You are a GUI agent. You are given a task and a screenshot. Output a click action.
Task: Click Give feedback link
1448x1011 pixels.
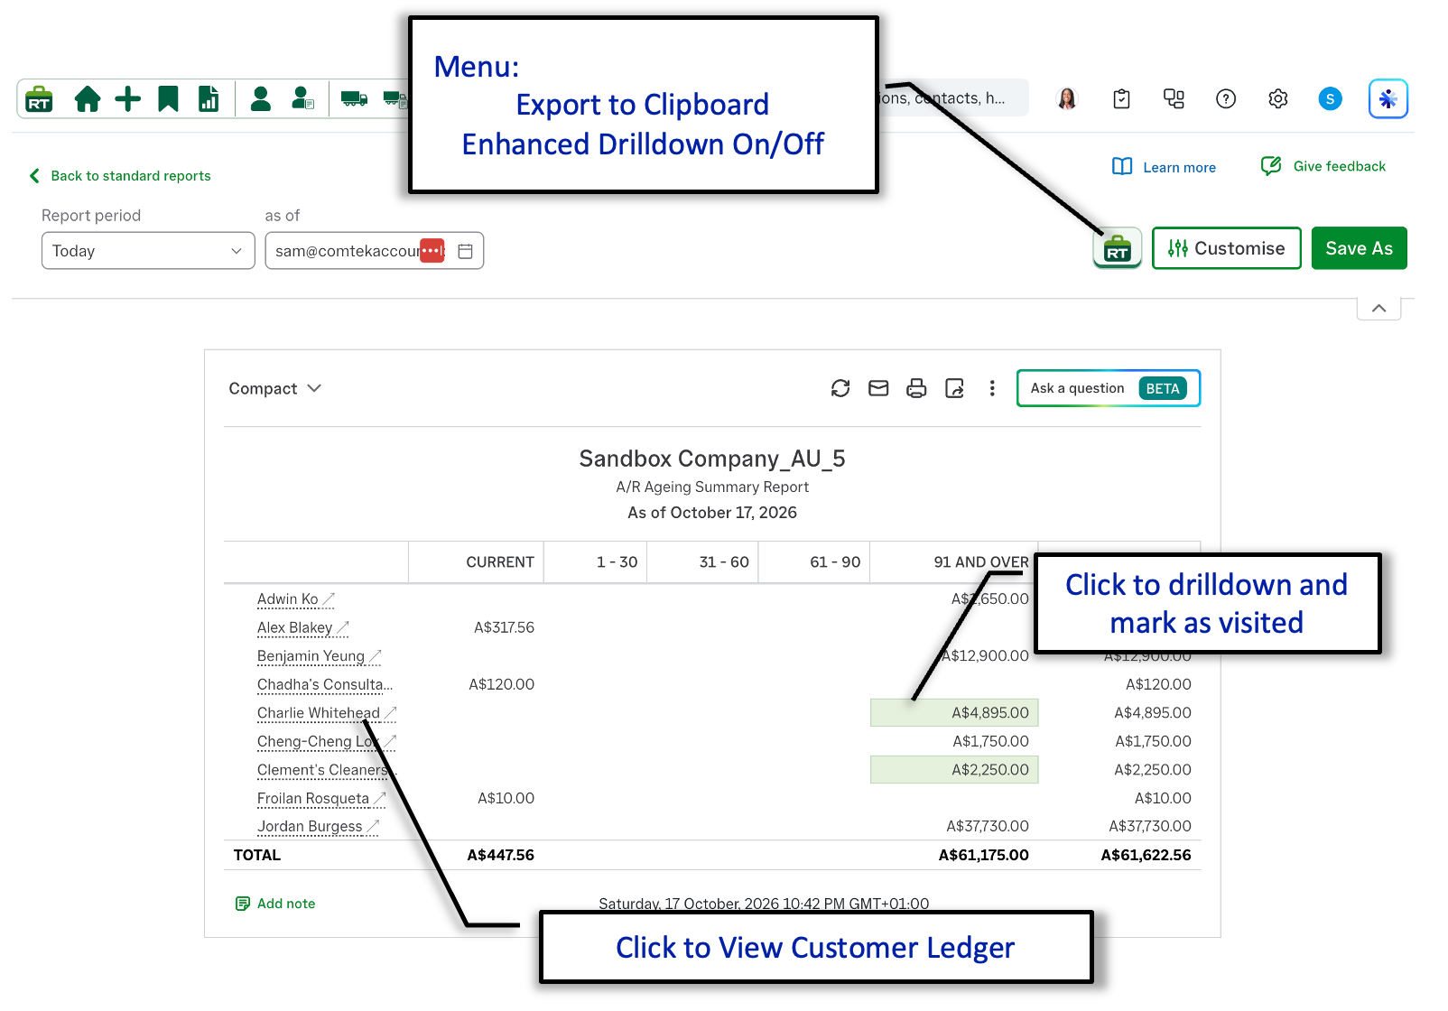coord(1323,166)
